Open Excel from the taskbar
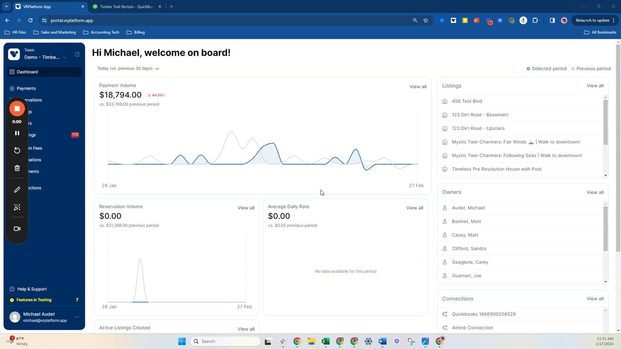 tap(325, 341)
